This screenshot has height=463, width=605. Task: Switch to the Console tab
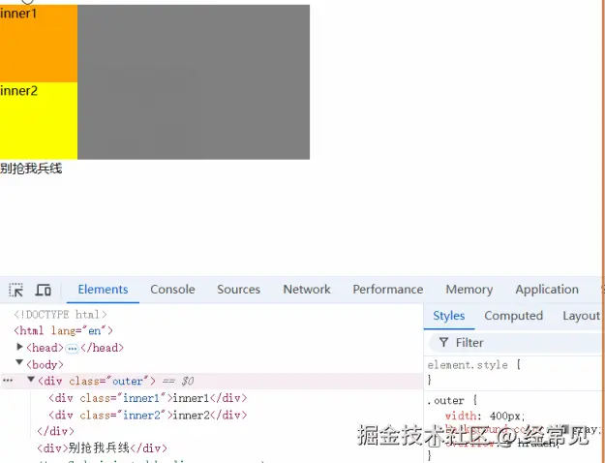coord(172,290)
